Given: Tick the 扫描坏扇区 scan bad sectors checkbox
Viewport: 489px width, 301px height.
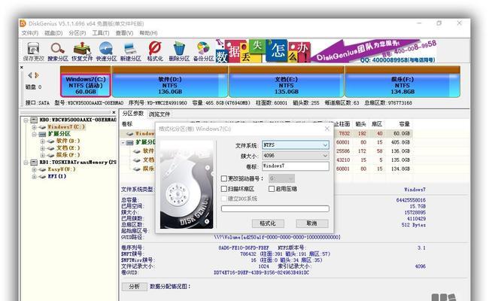Looking at the screenshot, I should 223,189.
